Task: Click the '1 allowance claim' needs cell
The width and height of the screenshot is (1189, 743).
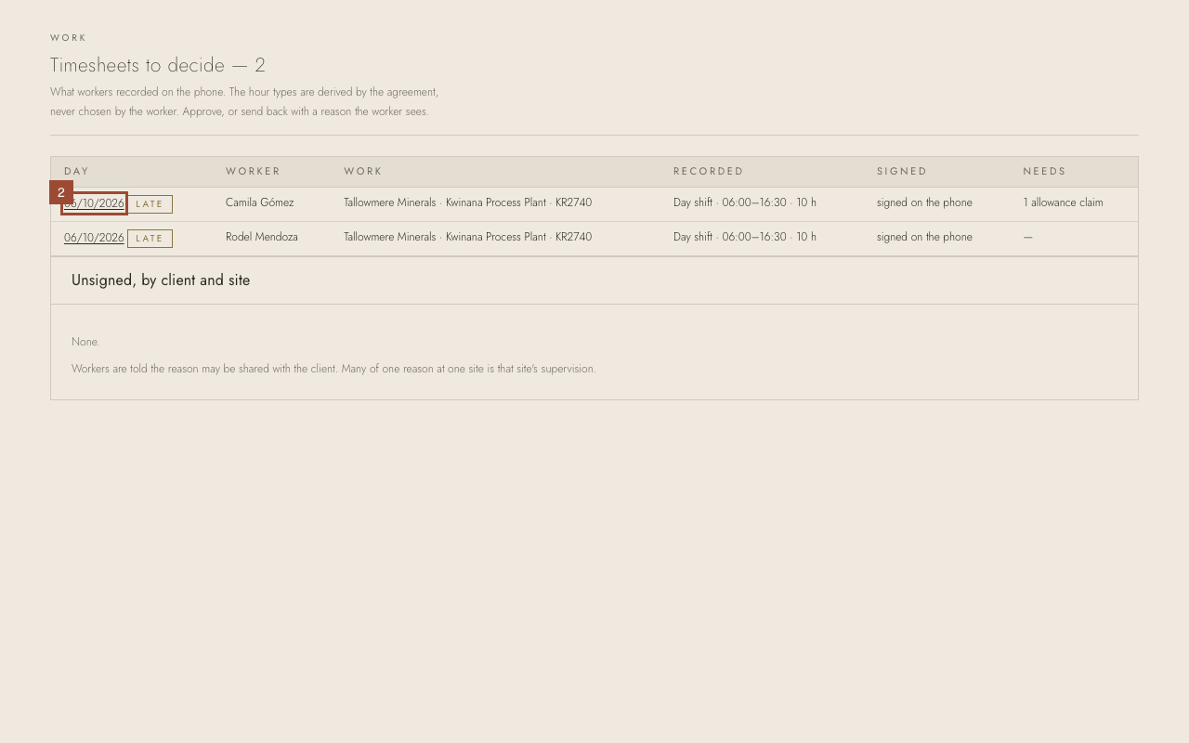Action: [1063, 202]
